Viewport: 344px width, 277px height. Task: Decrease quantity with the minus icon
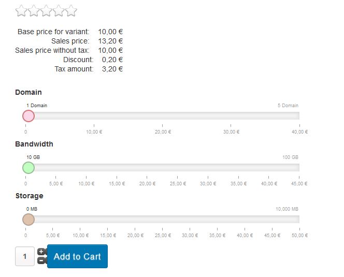pyautogui.click(x=41, y=260)
